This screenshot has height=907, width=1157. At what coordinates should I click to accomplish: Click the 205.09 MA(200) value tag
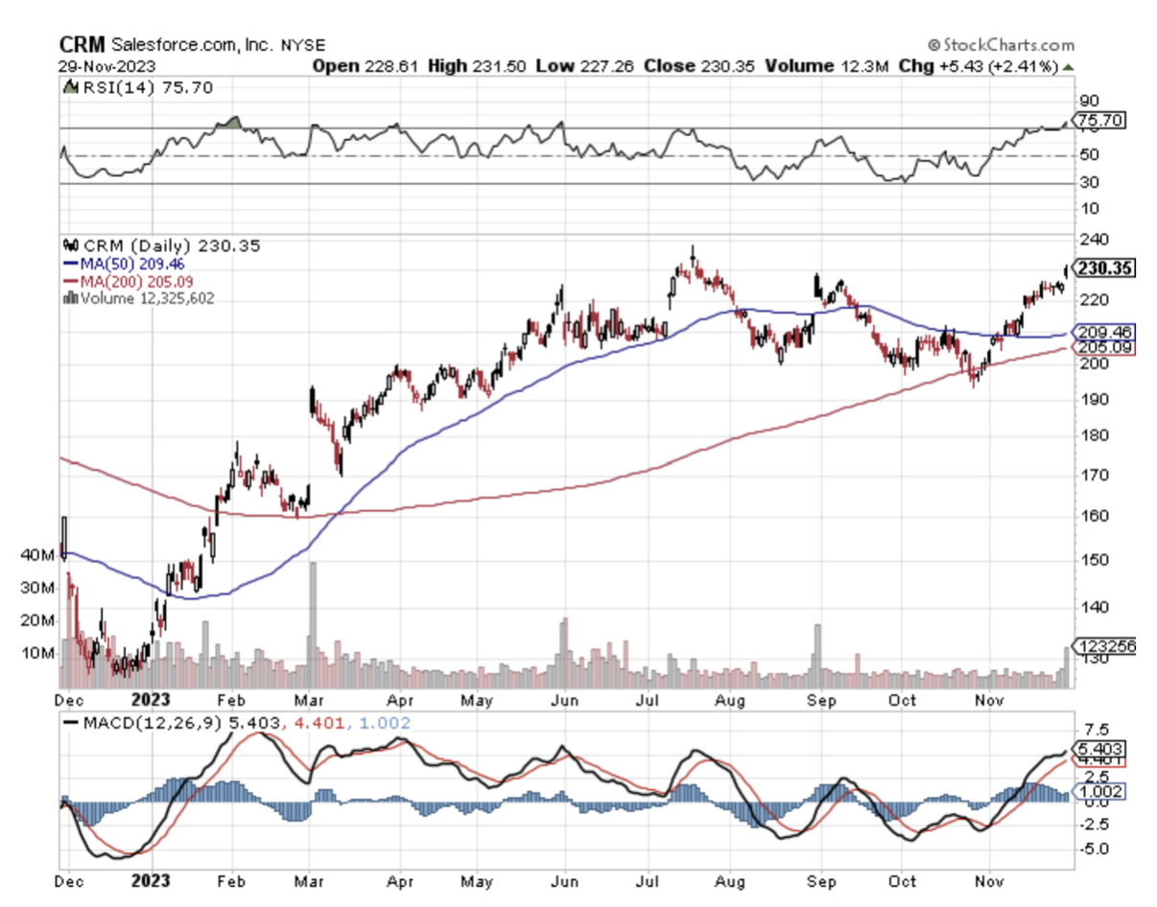pos(1104,348)
